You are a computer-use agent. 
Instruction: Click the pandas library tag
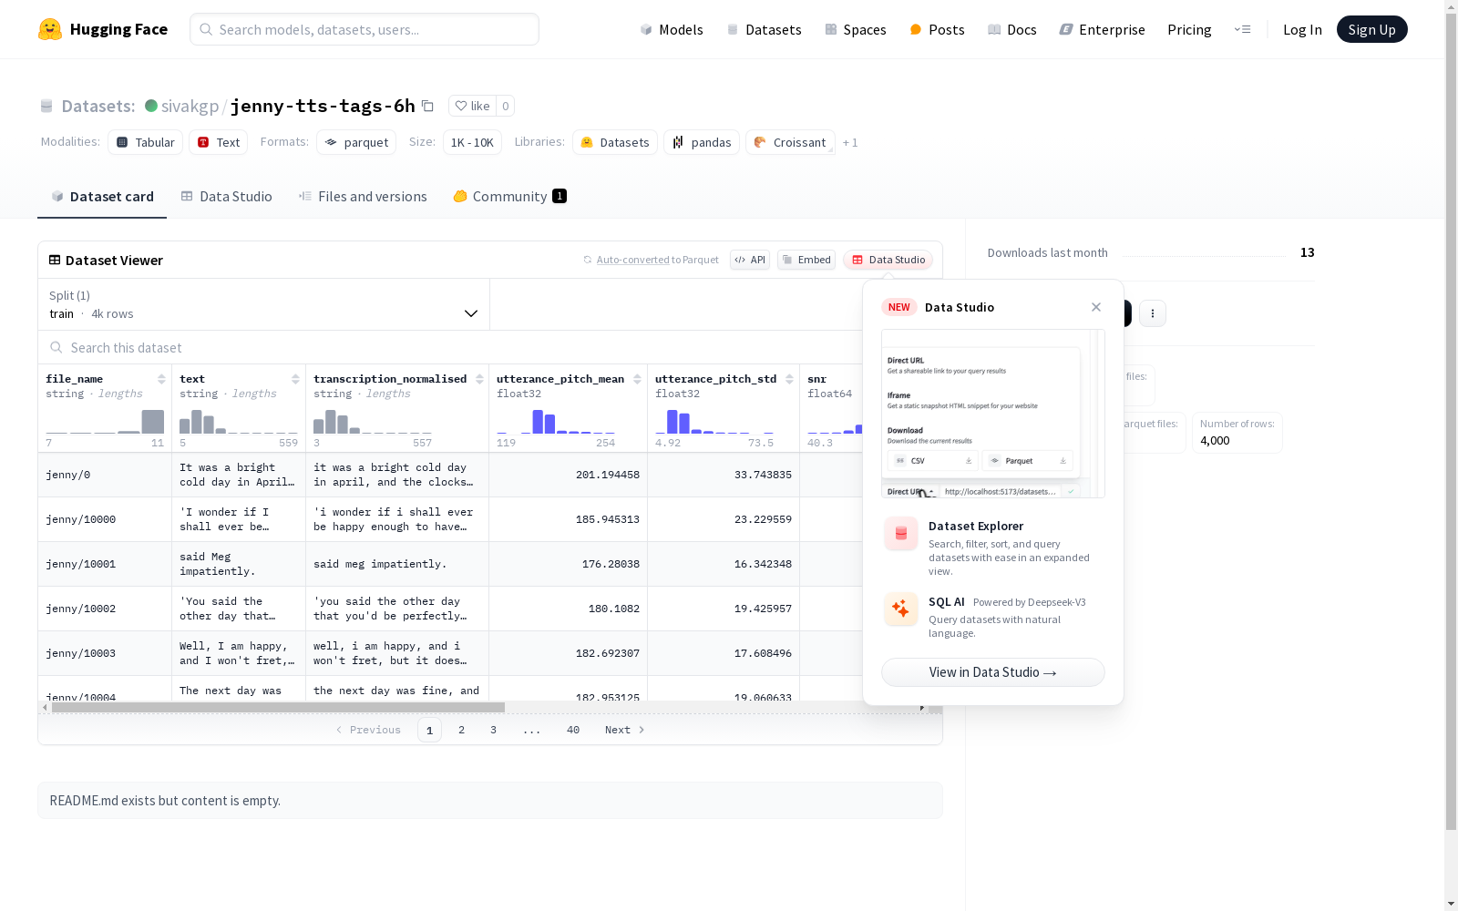[702, 142]
